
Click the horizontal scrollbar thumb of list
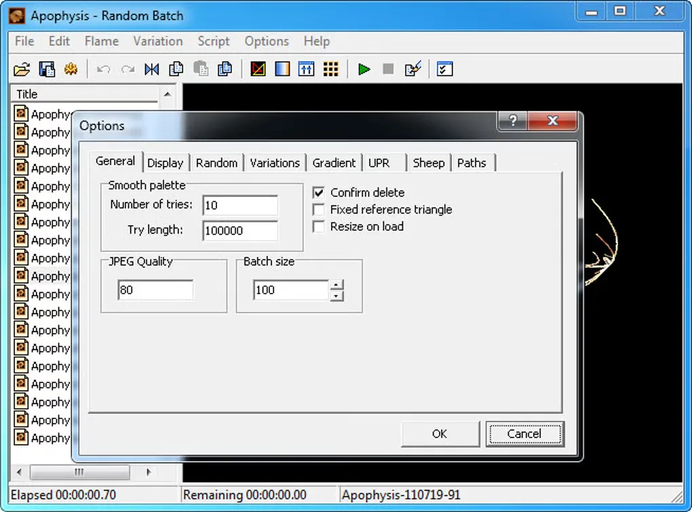pyautogui.click(x=79, y=472)
